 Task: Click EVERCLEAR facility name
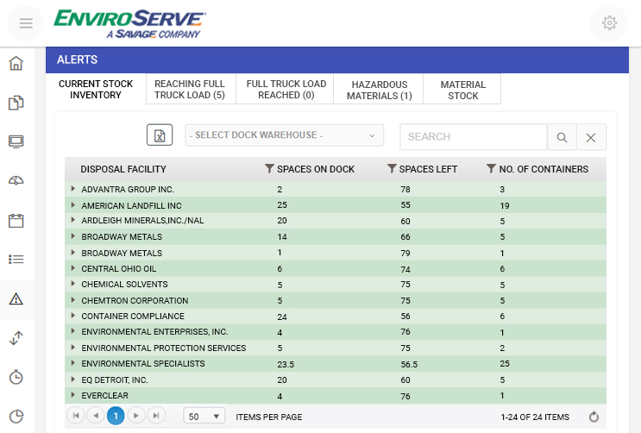(x=104, y=395)
